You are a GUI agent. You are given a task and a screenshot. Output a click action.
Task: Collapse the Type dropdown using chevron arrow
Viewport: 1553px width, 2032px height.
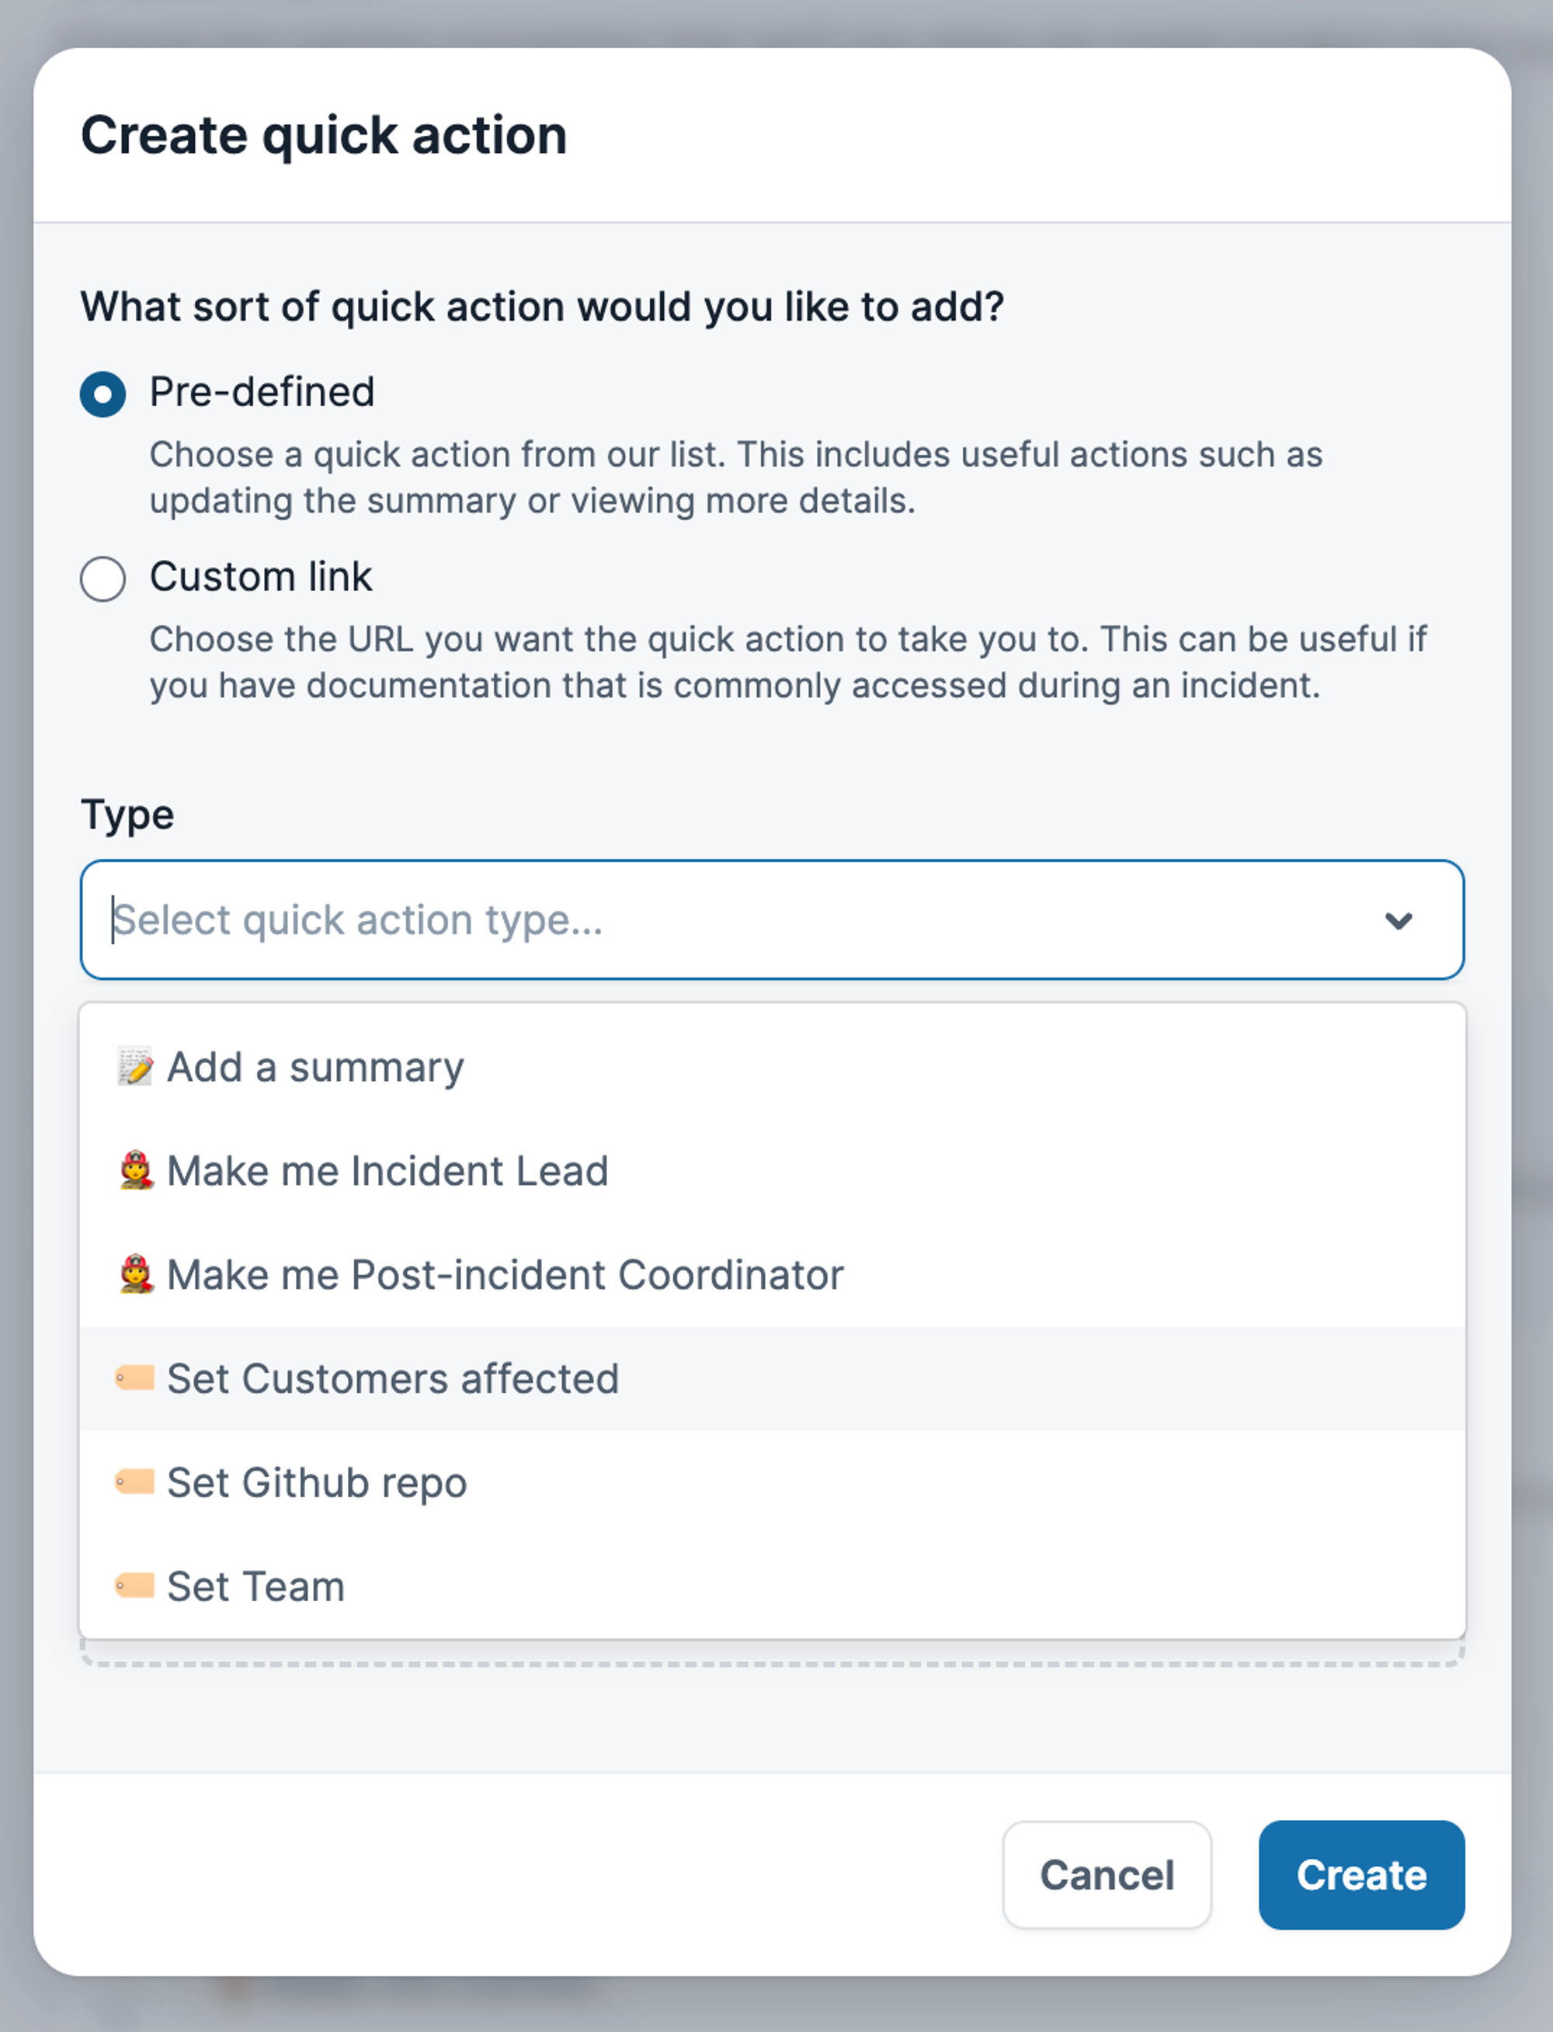click(x=1398, y=920)
